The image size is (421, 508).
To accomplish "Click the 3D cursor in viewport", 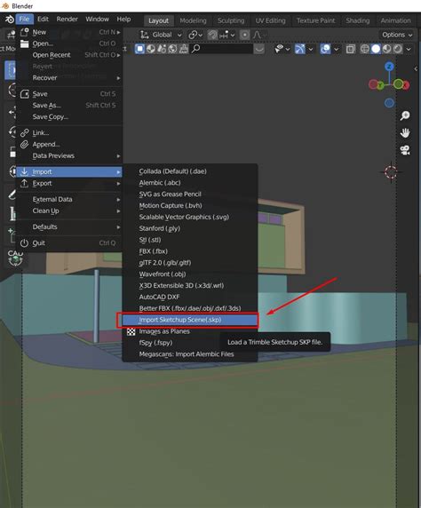I will [x=391, y=172].
